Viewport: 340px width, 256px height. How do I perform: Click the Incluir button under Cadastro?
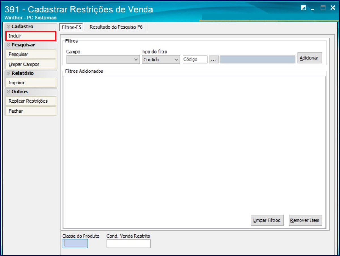tap(31, 36)
